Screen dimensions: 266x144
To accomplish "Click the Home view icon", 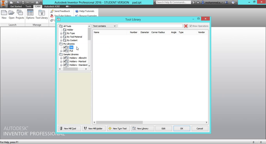I will coord(37,2).
